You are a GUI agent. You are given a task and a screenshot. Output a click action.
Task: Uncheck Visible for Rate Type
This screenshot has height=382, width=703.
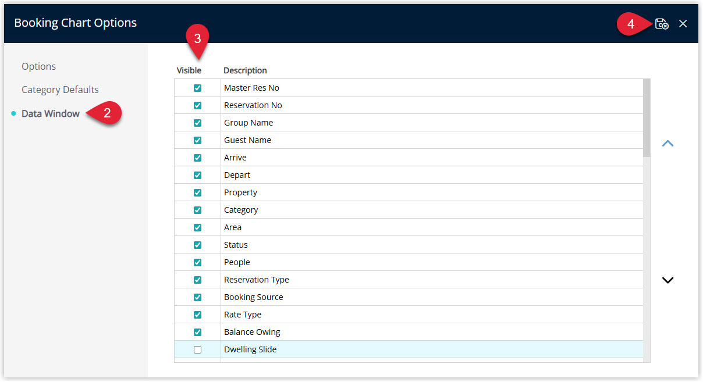tap(197, 315)
